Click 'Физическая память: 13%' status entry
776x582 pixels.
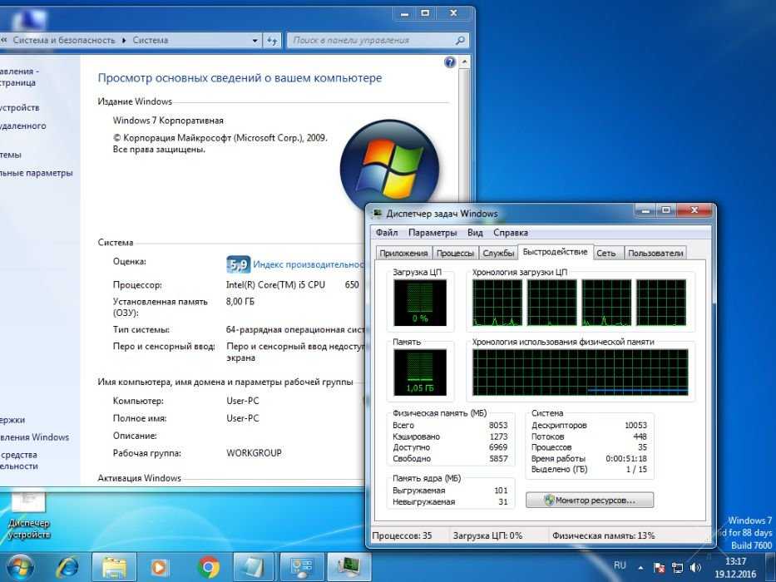[603, 535]
